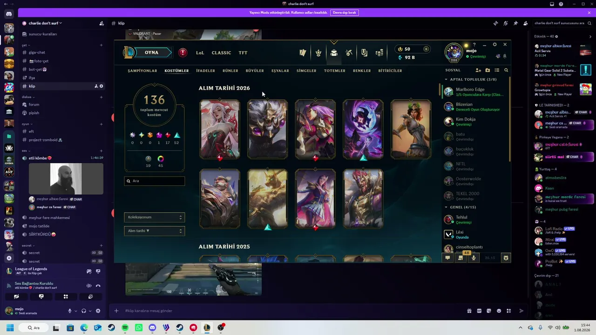Viewport: 596px width, 335px height.
Task: Click Devre dışı bırak streamer mode button
Action: tap(345, 13)
